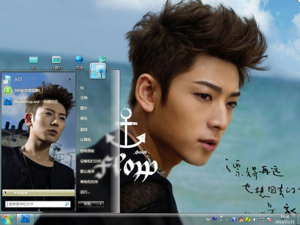This screenshot has height=225, width=300.
Task: Click the Ferris wheel user picture
Action: [x=98, y=71]
